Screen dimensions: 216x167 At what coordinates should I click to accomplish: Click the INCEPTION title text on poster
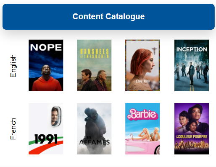coord(192,49)
